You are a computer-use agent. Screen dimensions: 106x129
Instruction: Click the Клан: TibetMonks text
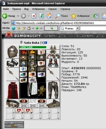click(74, 87)
